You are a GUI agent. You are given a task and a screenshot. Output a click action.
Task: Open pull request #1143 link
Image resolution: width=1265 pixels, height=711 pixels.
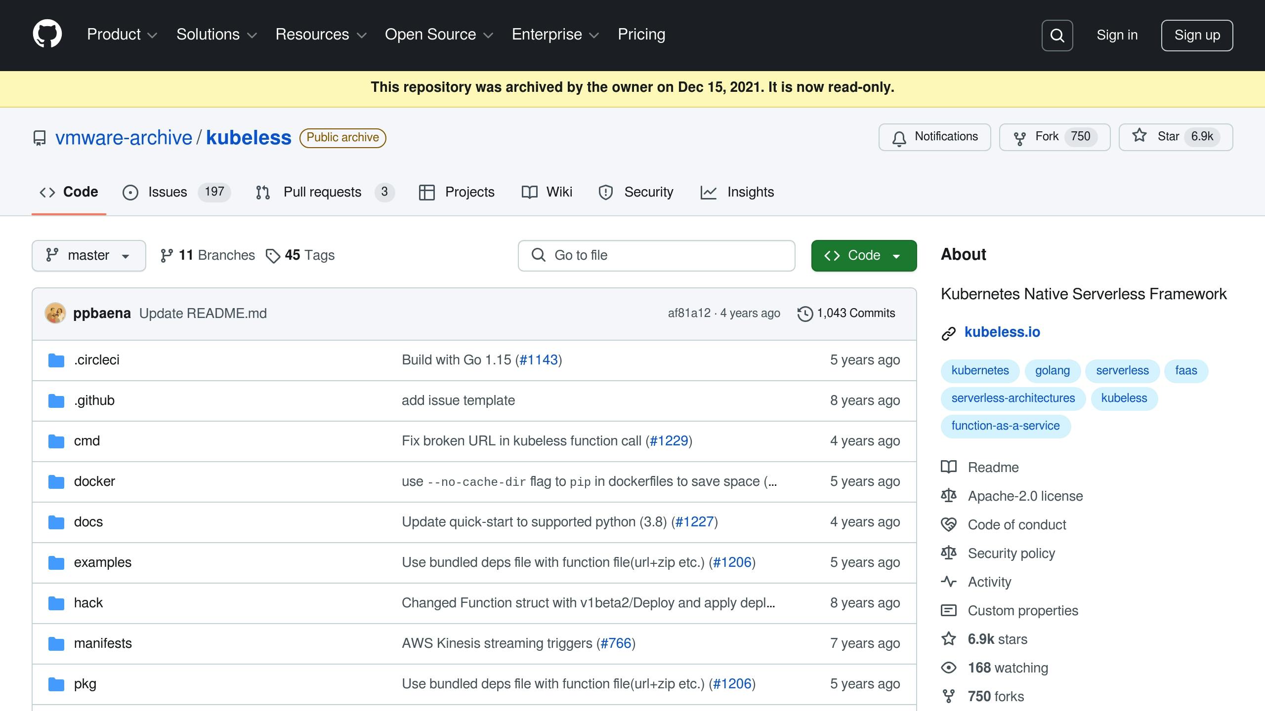(x=539, y=360)
